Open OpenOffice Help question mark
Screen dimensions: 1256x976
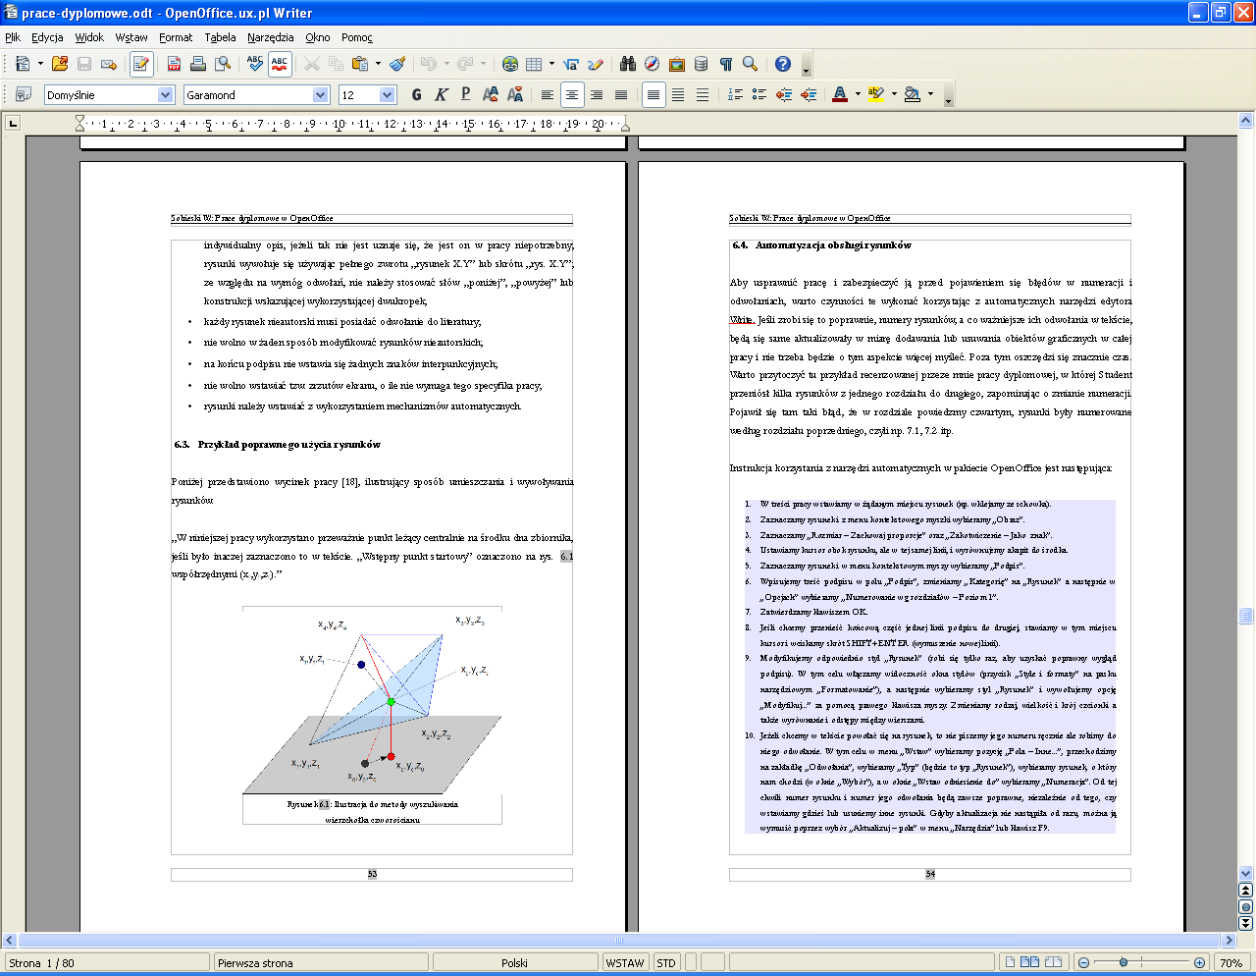click(783, 64)
